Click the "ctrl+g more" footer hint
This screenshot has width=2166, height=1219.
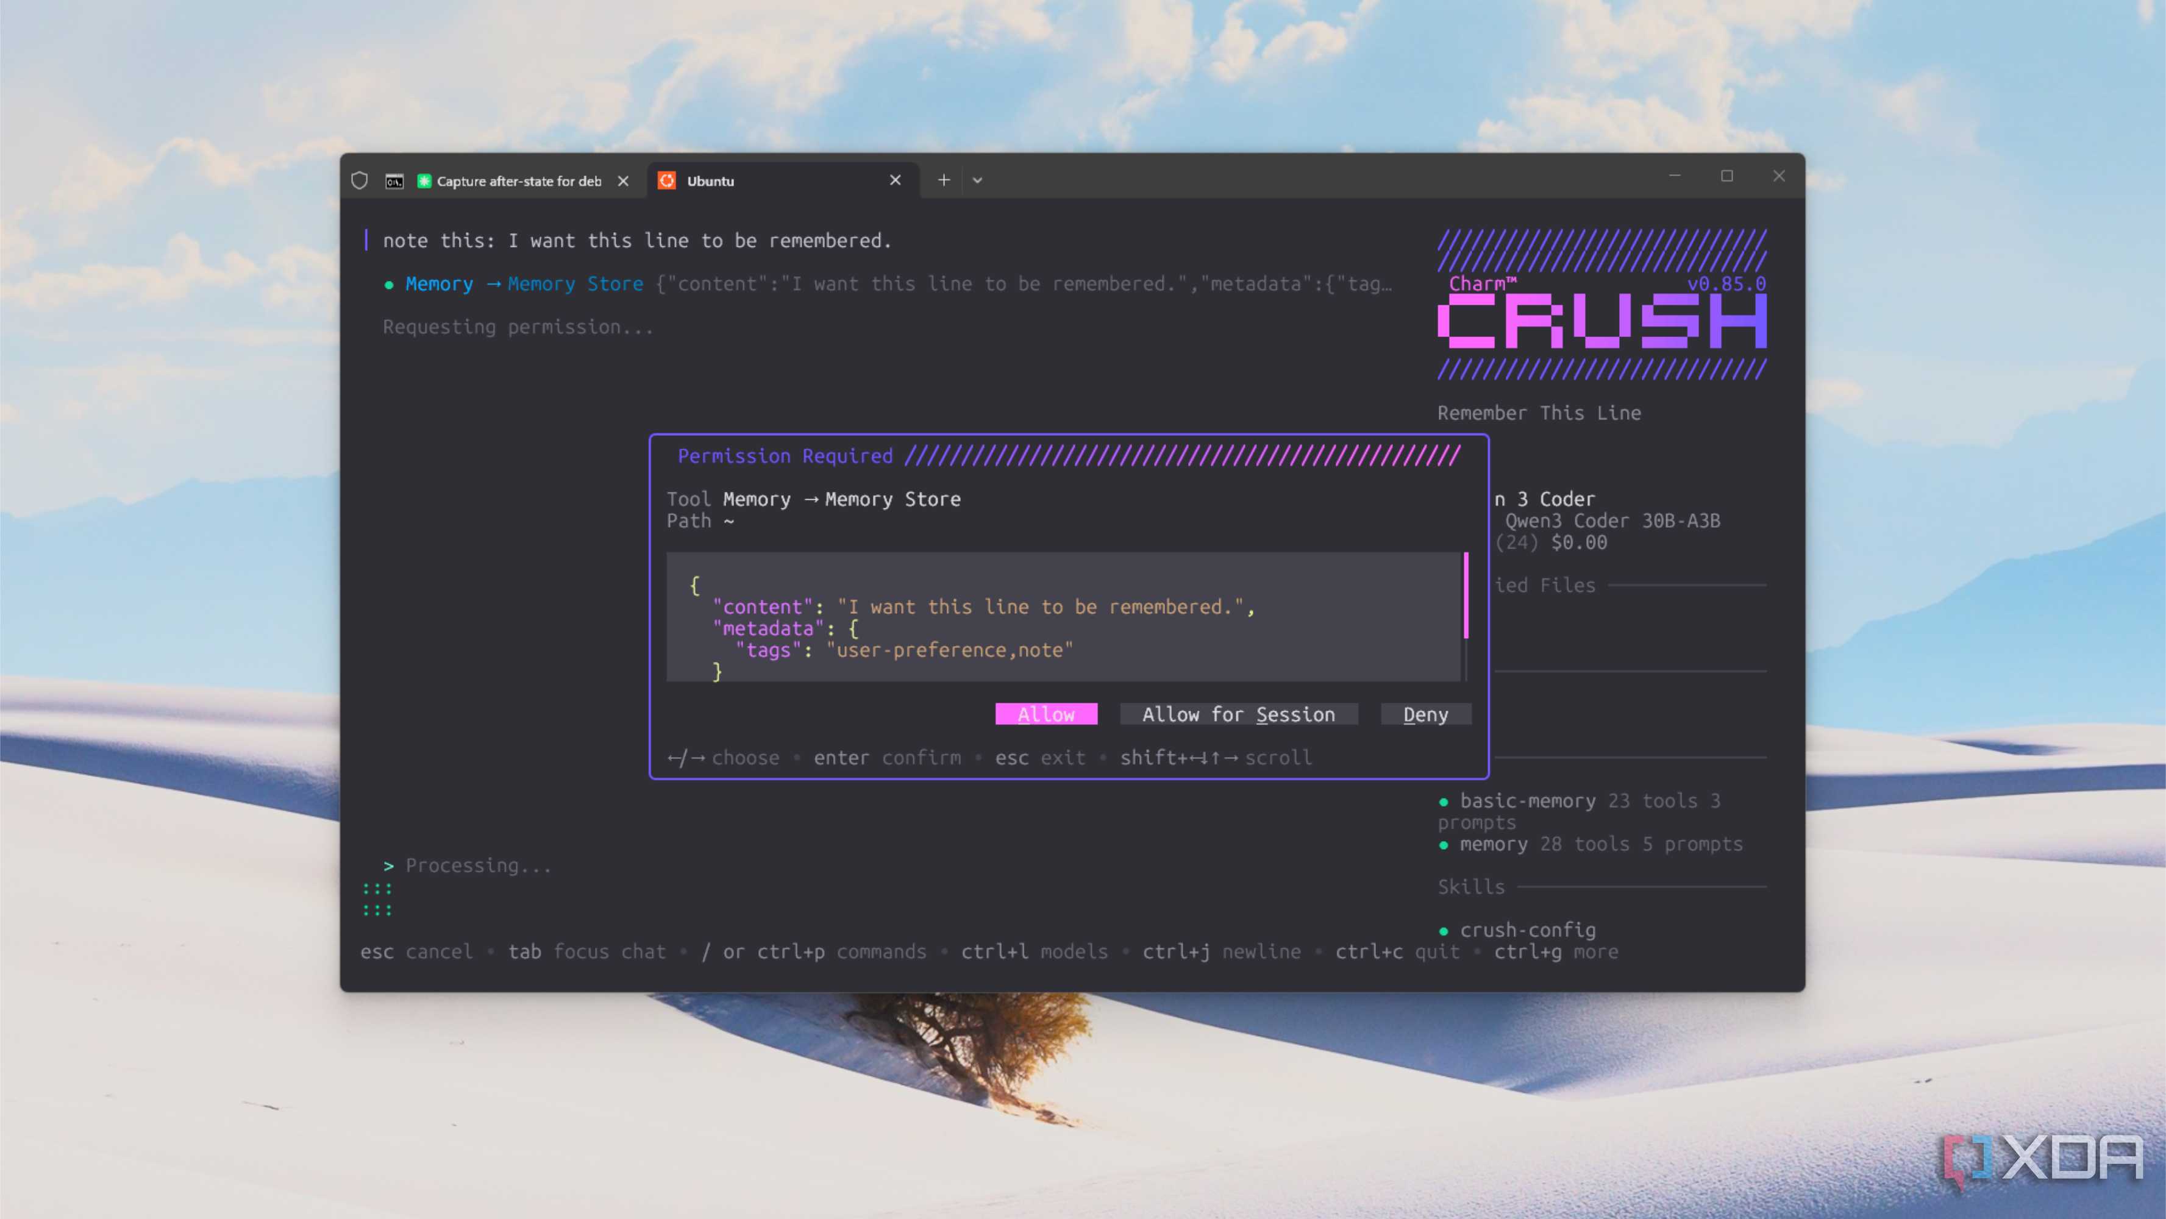pyautogui.click(x=1556, y=951)
